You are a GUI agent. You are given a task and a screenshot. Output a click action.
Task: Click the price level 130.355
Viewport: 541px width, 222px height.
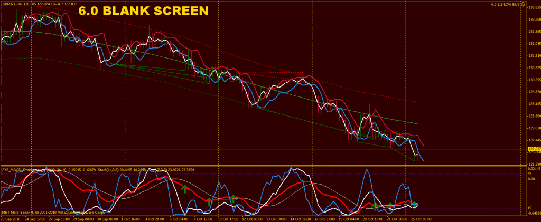(x=534, y=80)
